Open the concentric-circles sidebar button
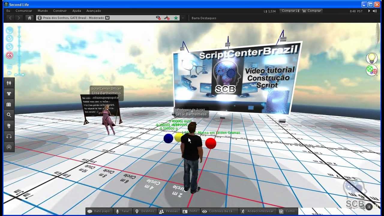Image resolution: width=384 pixels, height=216 pixels. [9, 147]
